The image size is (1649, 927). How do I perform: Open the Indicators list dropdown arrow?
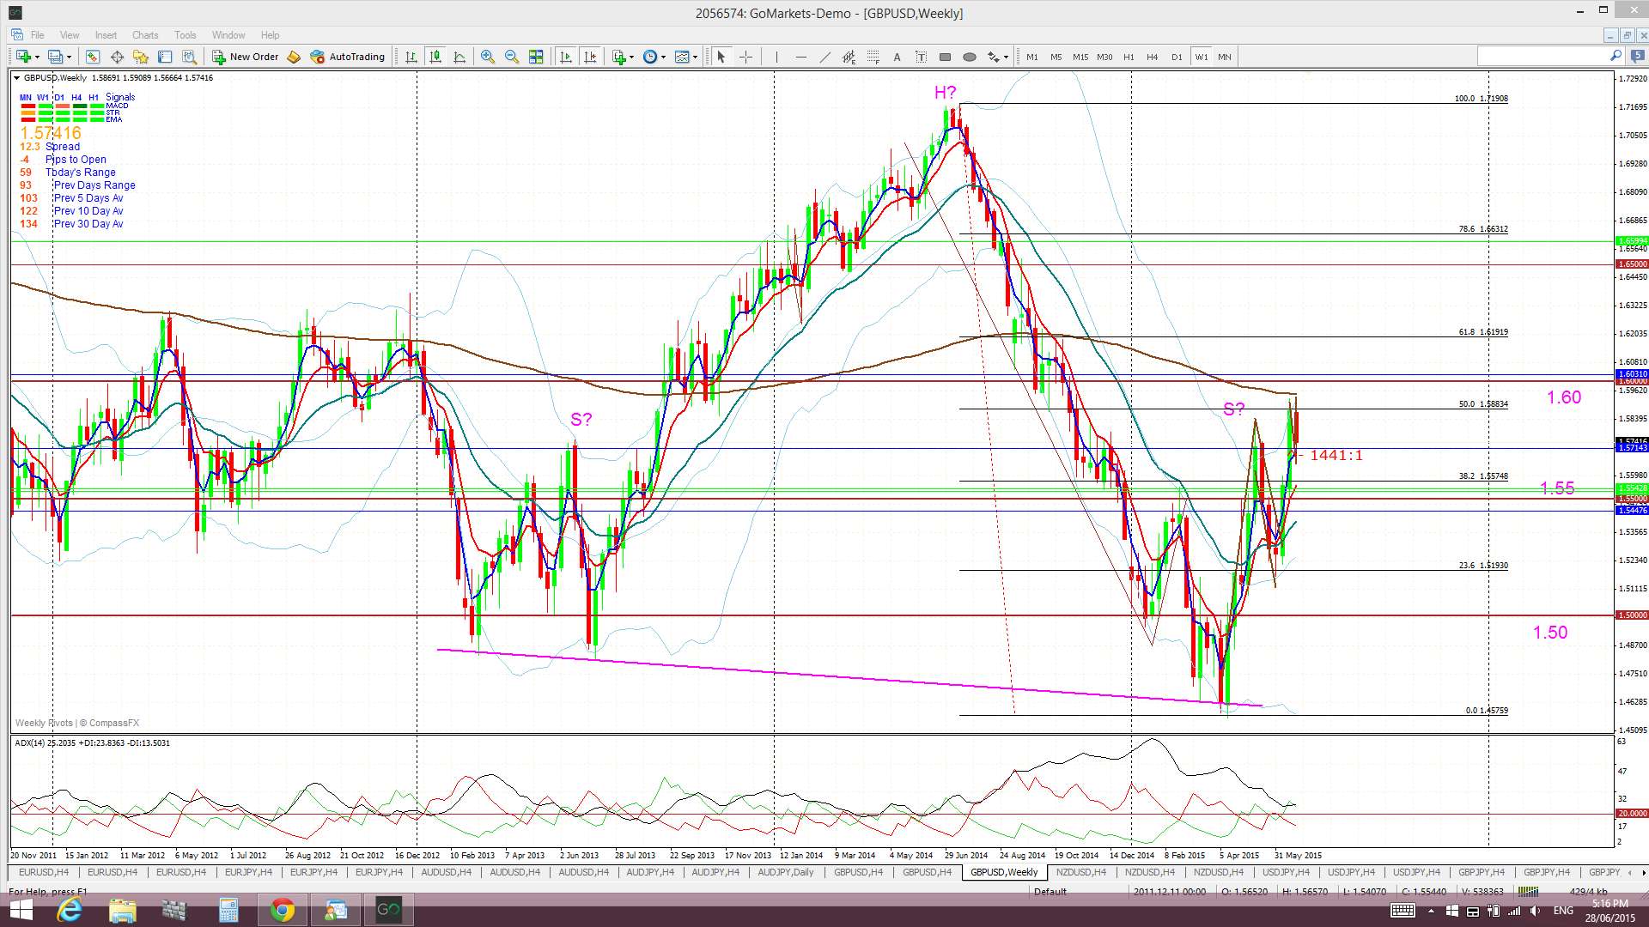[632, 57]
